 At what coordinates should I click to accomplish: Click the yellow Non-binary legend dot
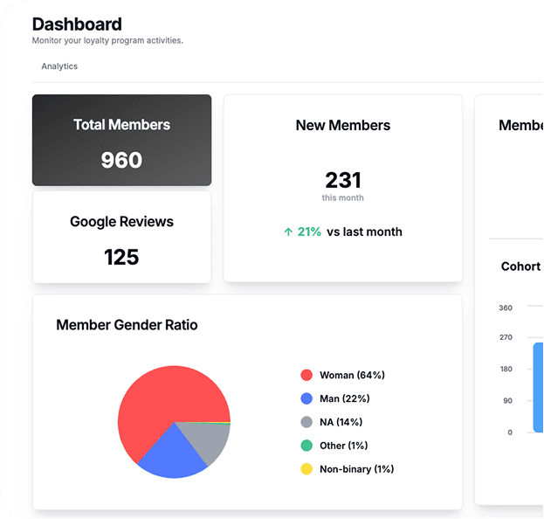pyautogui.click(x=306, y=469)
